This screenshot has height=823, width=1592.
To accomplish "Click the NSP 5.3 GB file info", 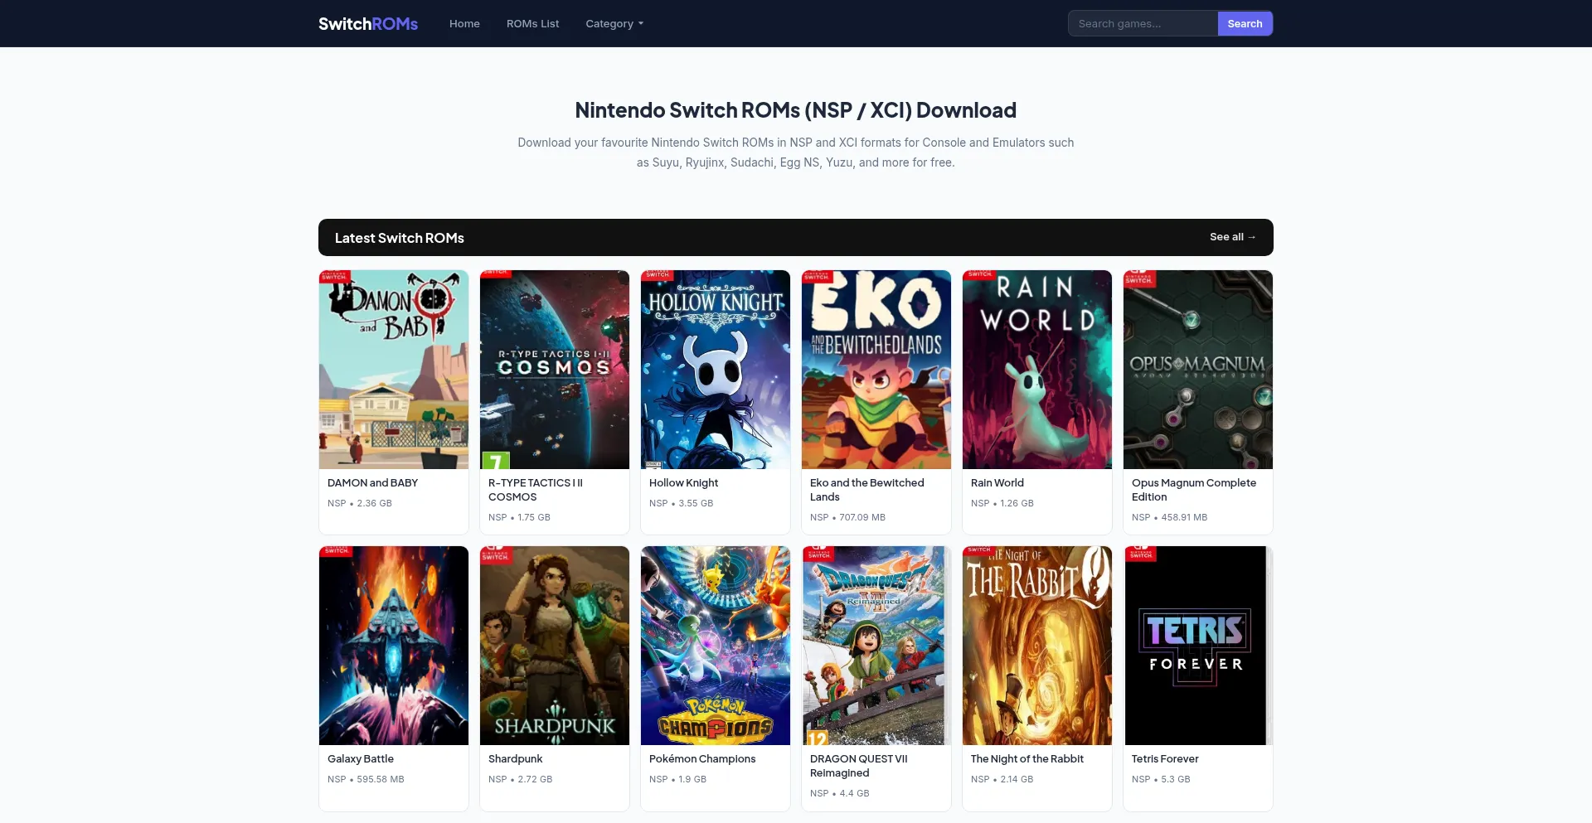I will click(x=1161, y=779).
